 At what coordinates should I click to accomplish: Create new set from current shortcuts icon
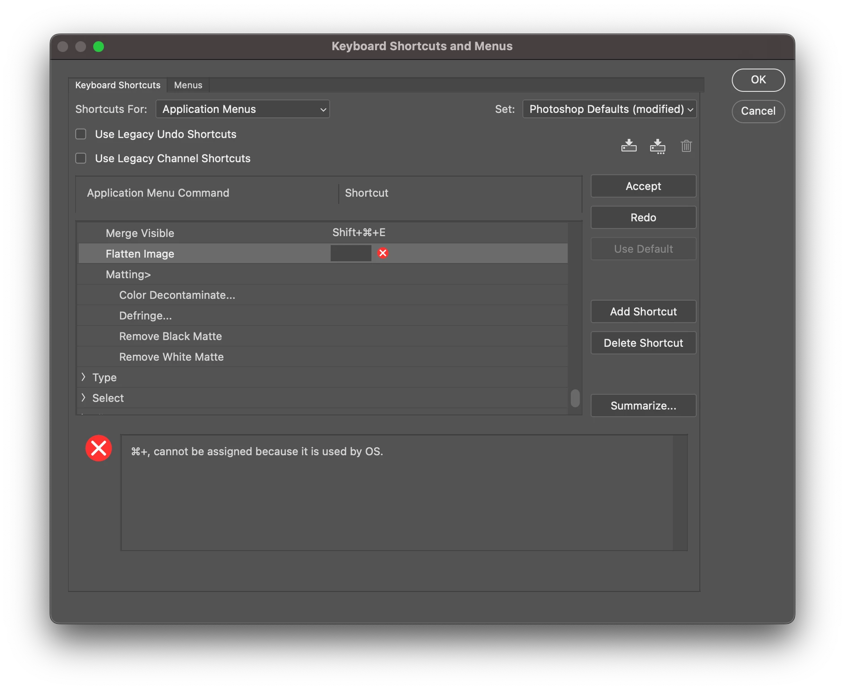pyautogui.click(x=657, y=146)
